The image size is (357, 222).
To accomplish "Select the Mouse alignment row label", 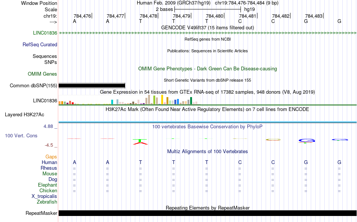I will [50, 174].
